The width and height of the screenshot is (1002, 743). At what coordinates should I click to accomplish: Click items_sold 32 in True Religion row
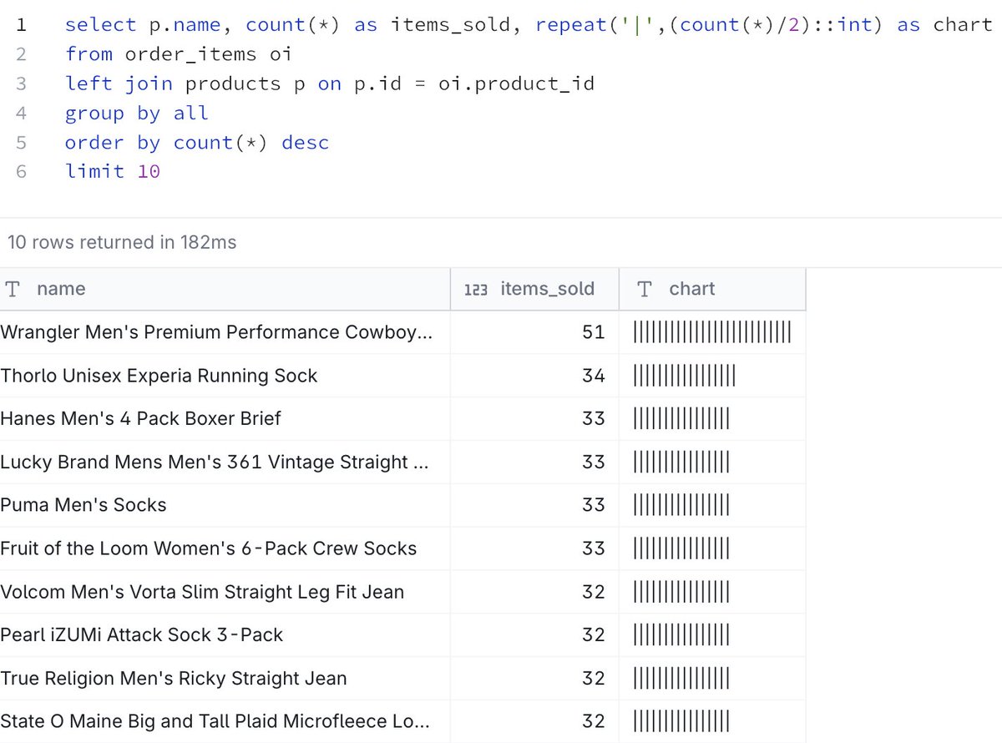(x=593, y=678)
